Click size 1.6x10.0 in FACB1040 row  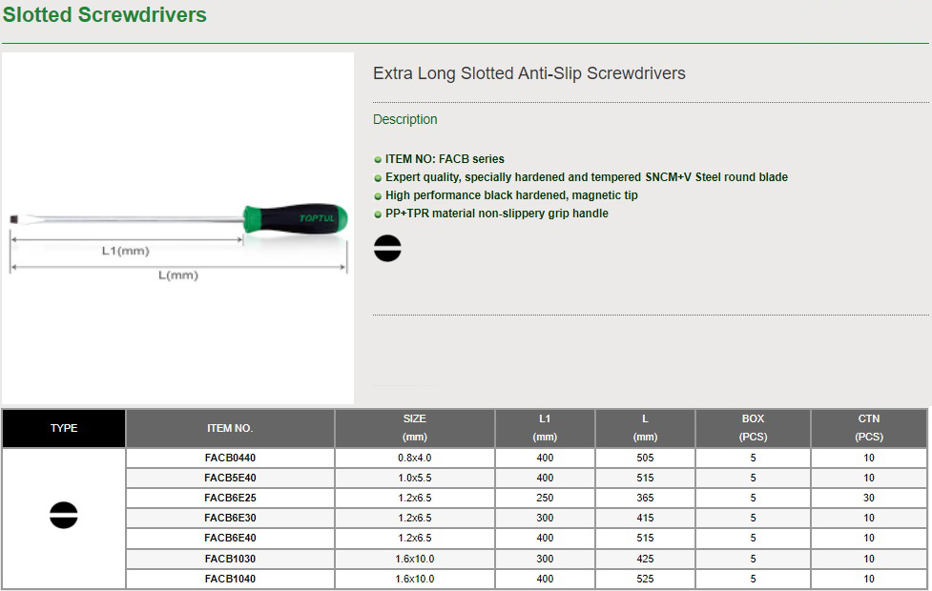415,579
